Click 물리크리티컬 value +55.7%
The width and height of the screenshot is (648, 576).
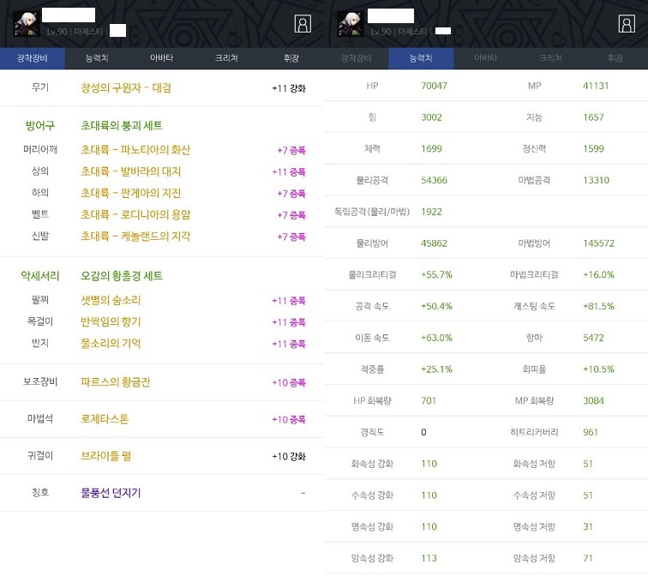(x=436, y=275)
